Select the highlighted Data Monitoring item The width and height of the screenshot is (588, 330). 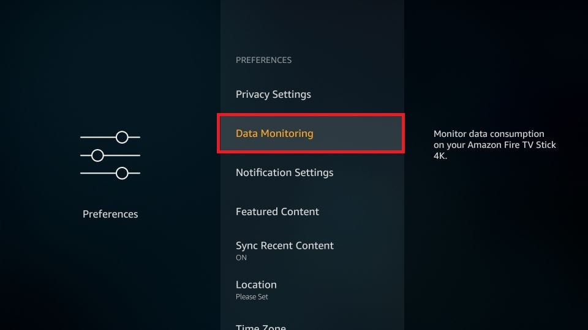pos(311,134)
